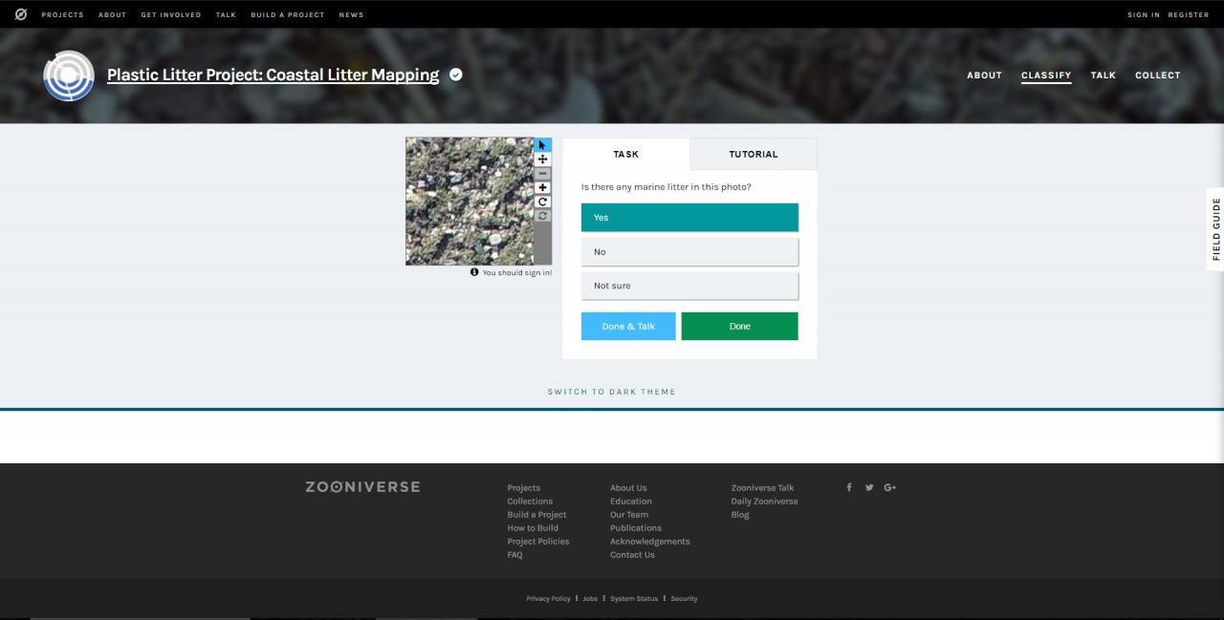Open the Zooniverse Facebook page icon
Image resolution: width=1224 pixels, height=620 pixels.
coord(848,487)
